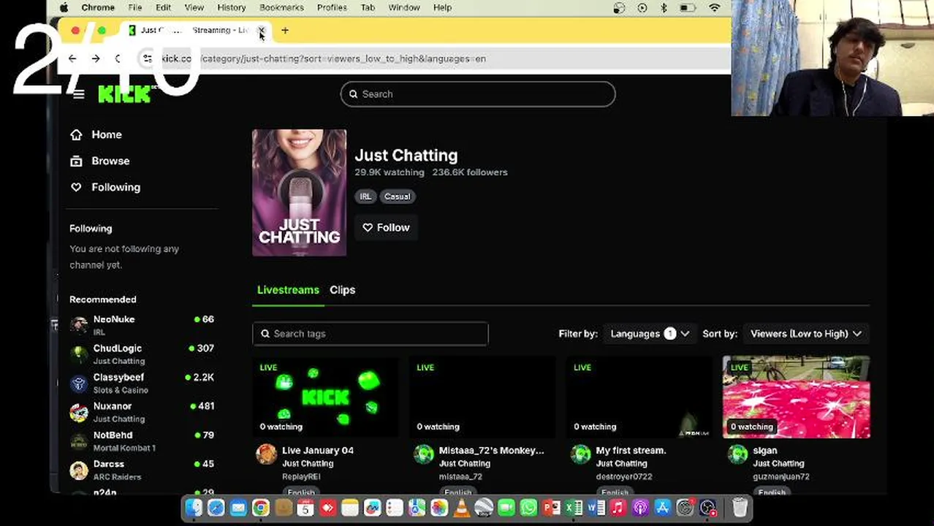Open the Languages filter dropdown
Viewport: 934px width, 526px height.
click(x=650, y=334)
